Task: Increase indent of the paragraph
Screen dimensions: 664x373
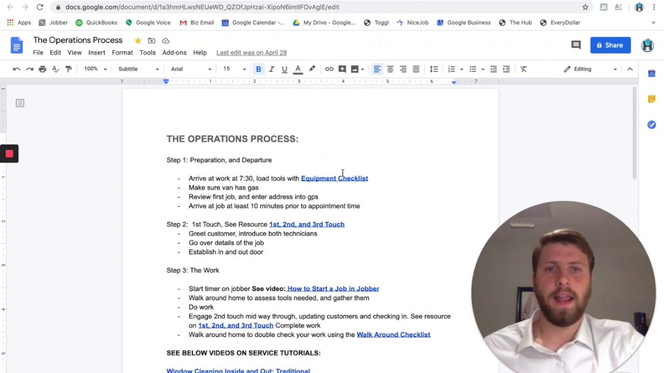Action: pos(506,69)
